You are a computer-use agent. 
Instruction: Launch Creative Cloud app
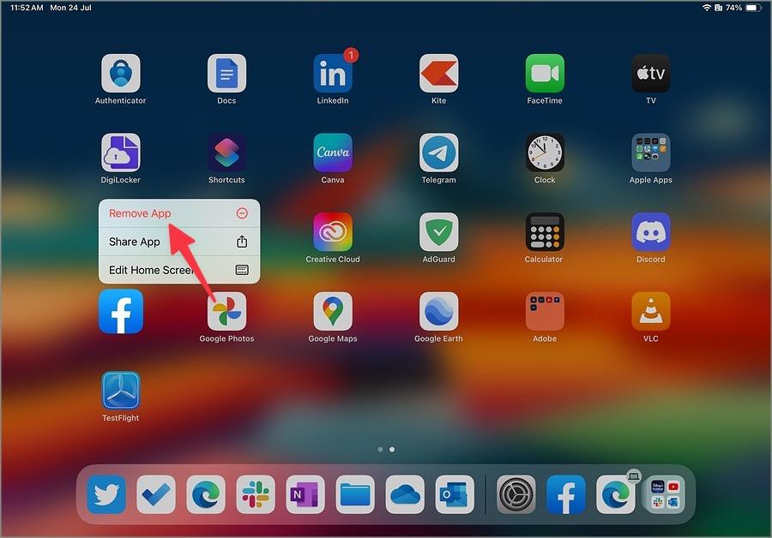point(333,232)
